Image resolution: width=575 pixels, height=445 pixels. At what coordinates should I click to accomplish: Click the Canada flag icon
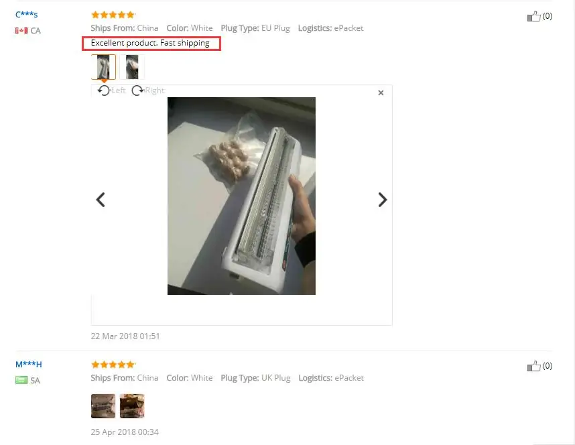(x=21, y=30)
